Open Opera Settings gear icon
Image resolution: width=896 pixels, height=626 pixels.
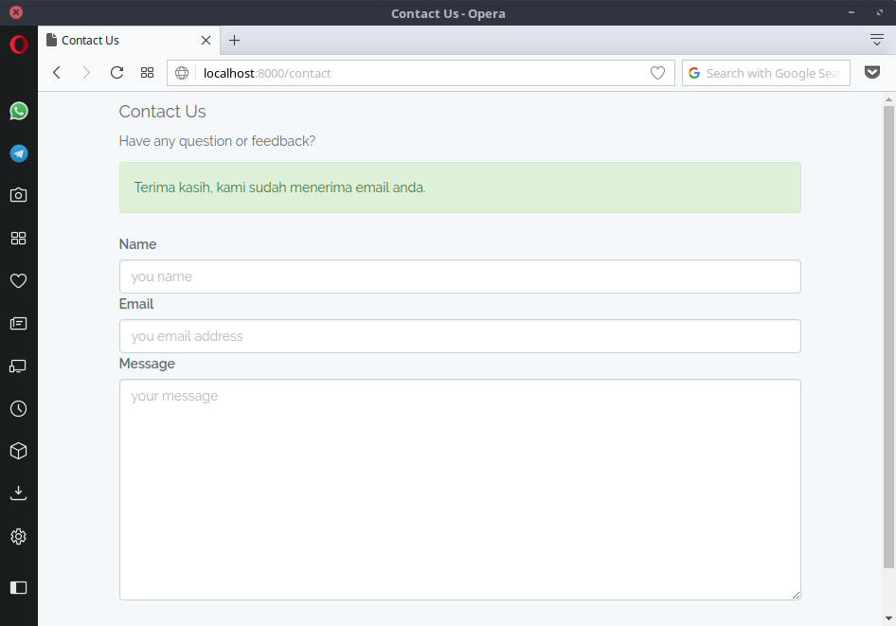18,537
